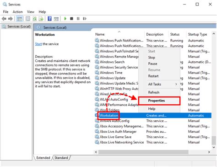Click the toolbar Refresh icon
Screen dimensions: 217x167
(35, 19)
